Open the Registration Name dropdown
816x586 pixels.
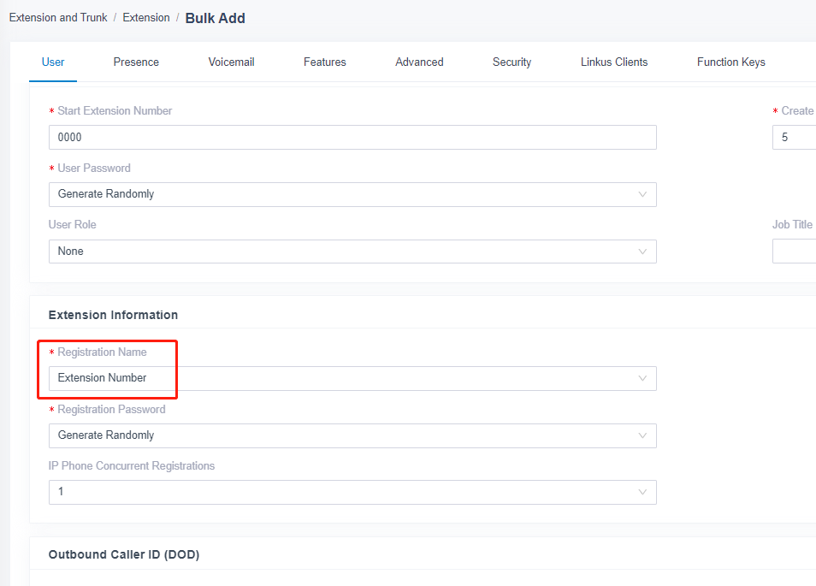pyautogui.click(x=352, y=378)
